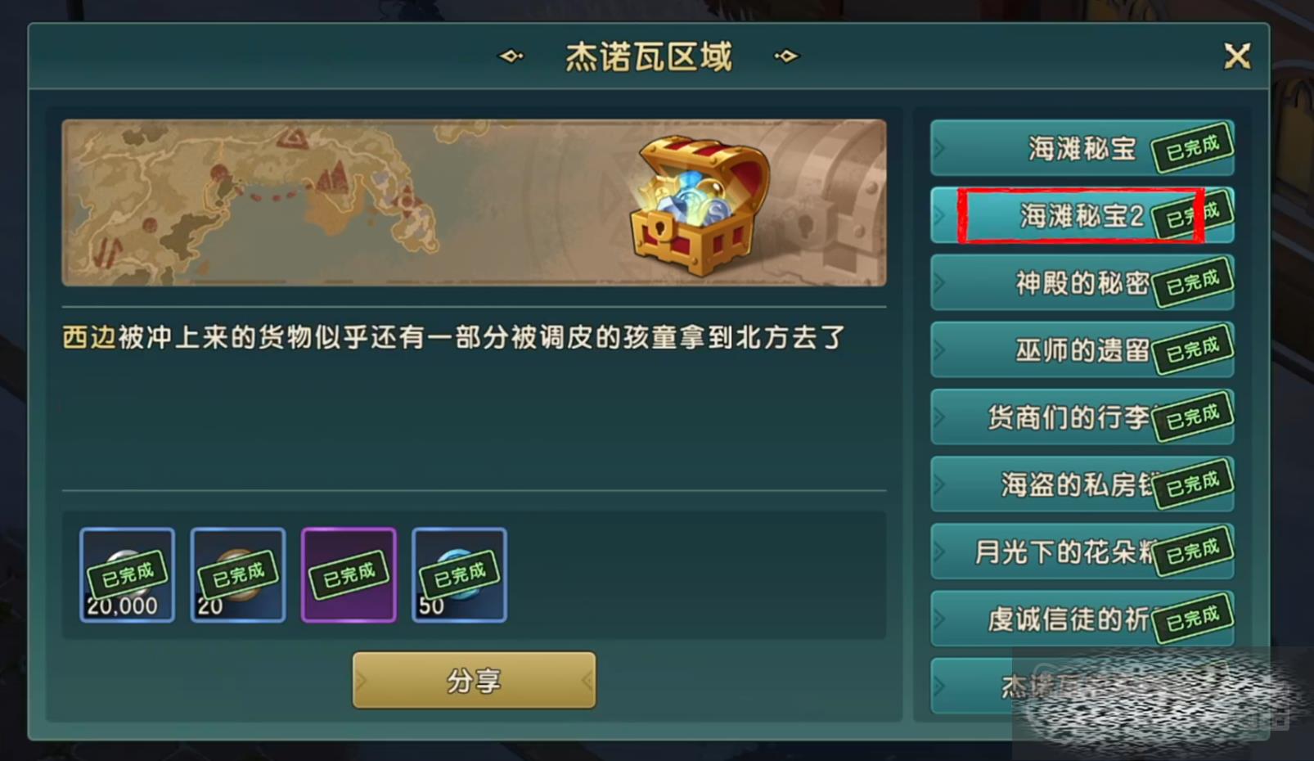The width and height of the screenshot is (1314, 761).
Task: Click the 分享 share button
Action: (x=474, y=680)
